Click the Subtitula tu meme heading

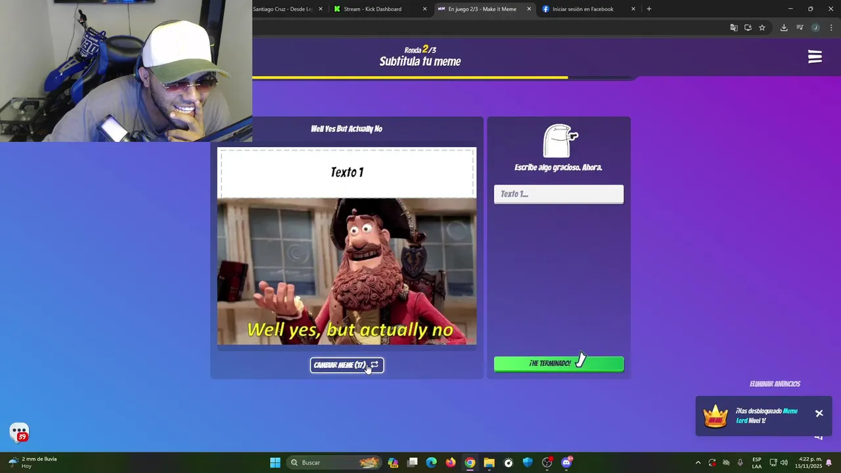420,62
